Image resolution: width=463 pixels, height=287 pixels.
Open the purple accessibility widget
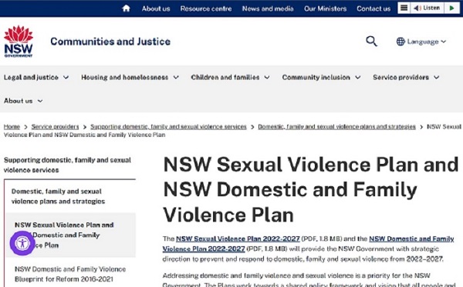pyautogui.click(x=22, y=243)
